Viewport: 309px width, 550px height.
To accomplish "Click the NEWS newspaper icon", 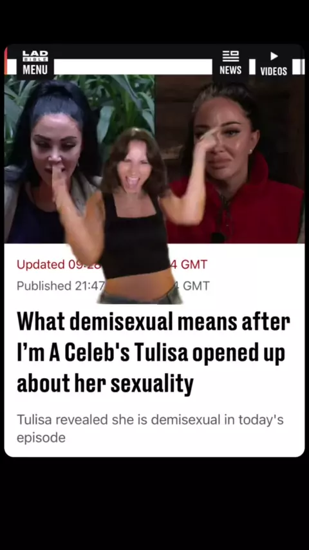I will click(x=230, y=56).
